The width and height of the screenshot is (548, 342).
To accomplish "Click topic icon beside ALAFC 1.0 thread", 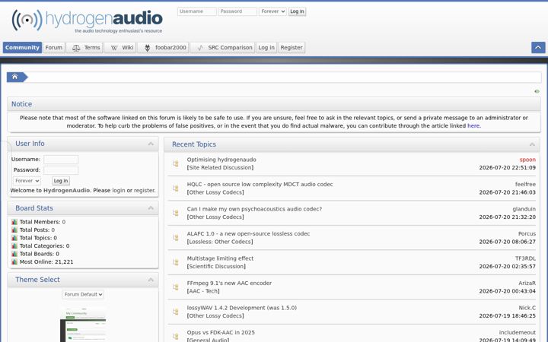I will click(176, 238).
